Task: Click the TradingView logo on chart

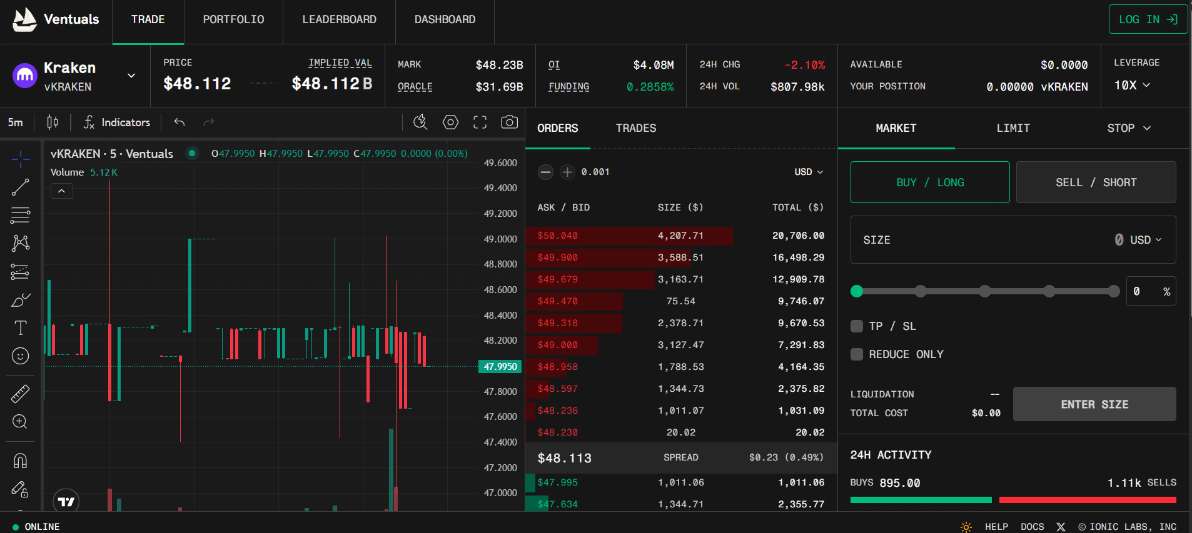Action: [x=66, y=501]
